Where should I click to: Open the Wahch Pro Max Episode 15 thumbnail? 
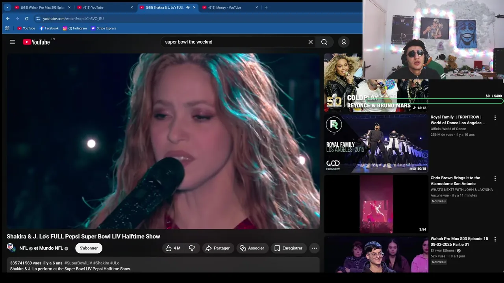(376, 254)
